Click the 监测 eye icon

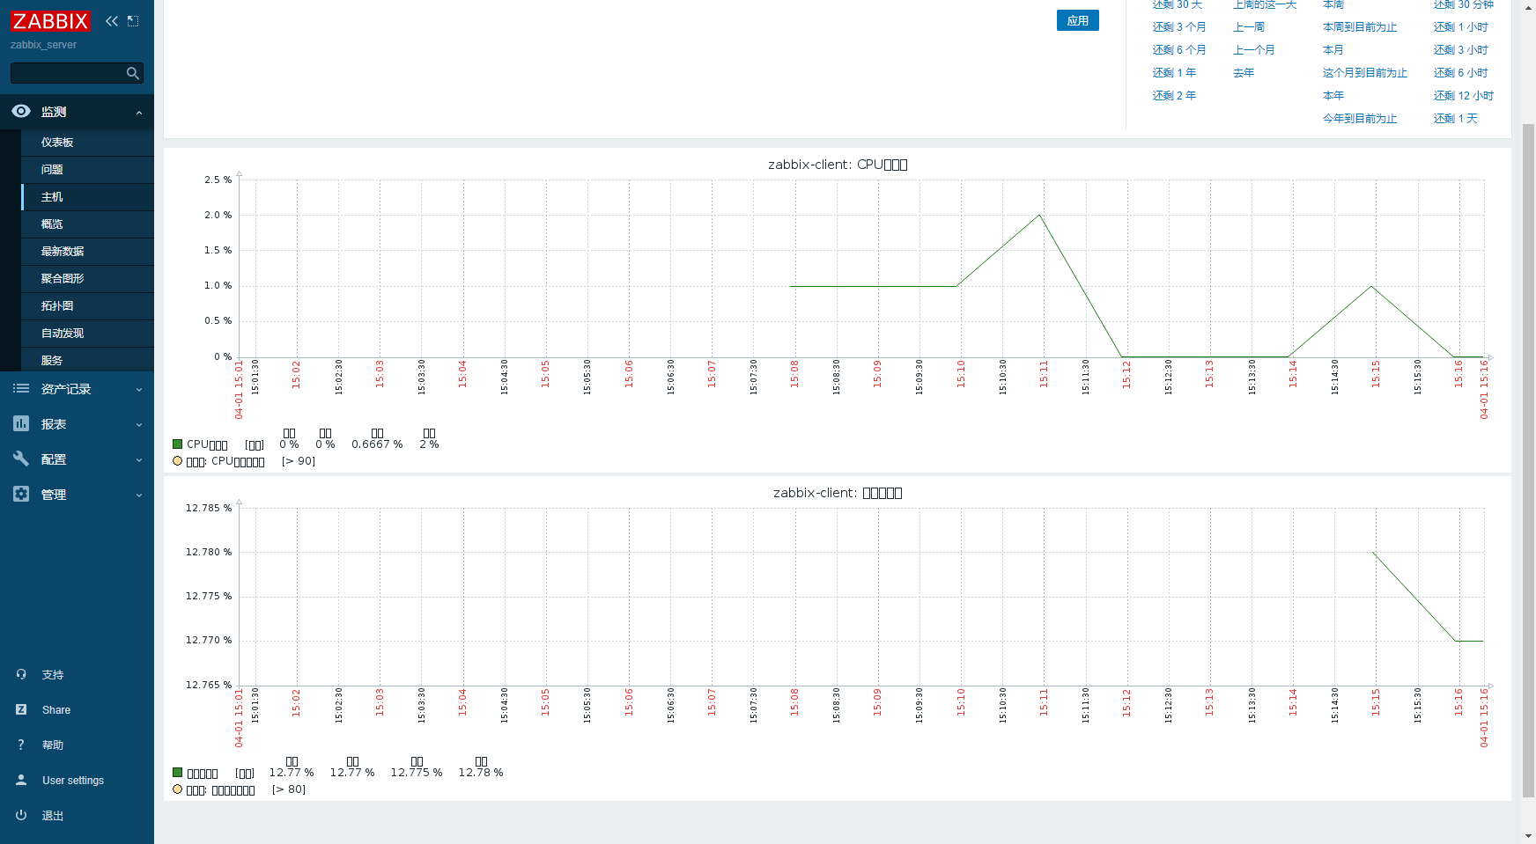pos(21,112)
